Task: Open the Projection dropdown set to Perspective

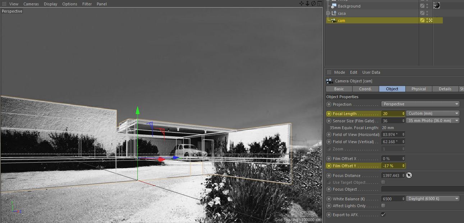Action: coord(420,104)
